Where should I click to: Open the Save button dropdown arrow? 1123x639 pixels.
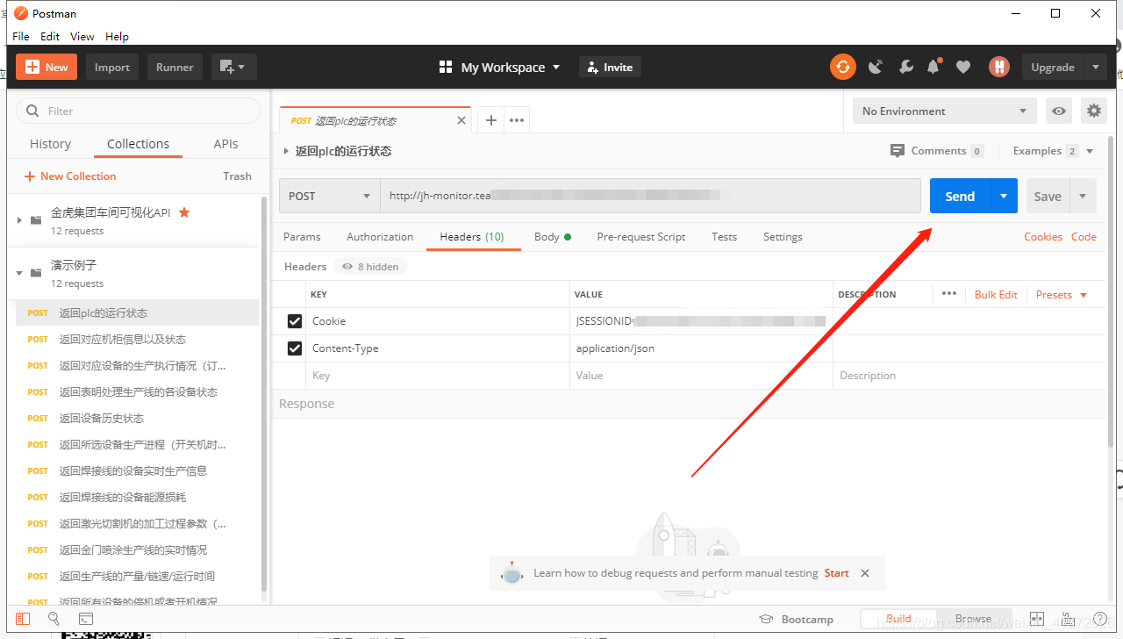click(1083, 196)
